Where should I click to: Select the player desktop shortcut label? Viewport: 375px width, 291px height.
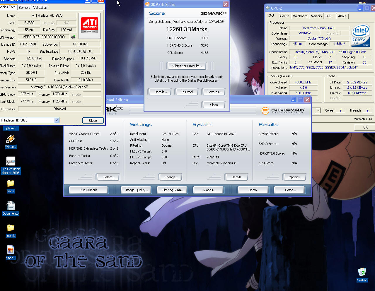11,128
